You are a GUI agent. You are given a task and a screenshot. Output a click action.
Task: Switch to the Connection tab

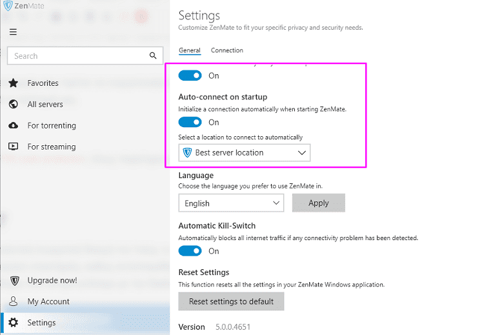pos(227,50)
